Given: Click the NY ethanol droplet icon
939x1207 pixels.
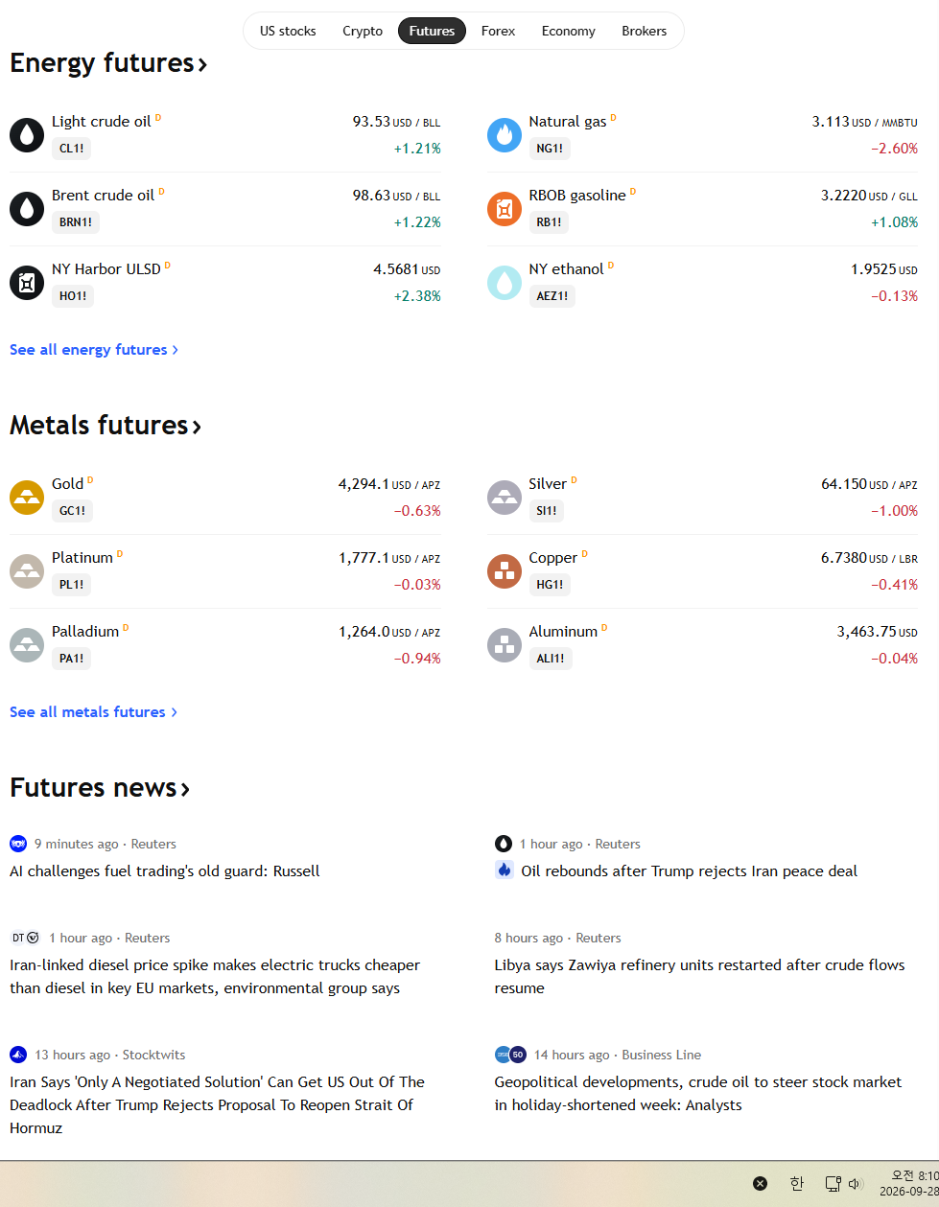Looking at the screenshot, I should (x=505, y=283).
